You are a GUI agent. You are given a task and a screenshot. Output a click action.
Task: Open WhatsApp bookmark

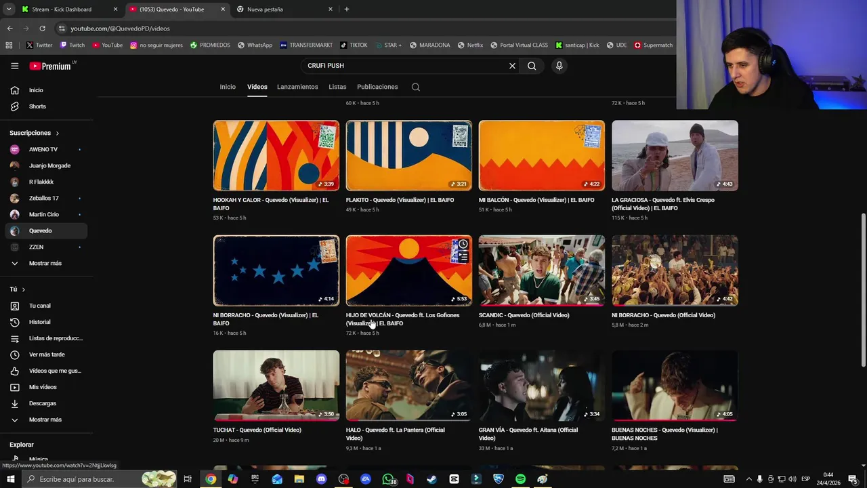tap(255, 45)
